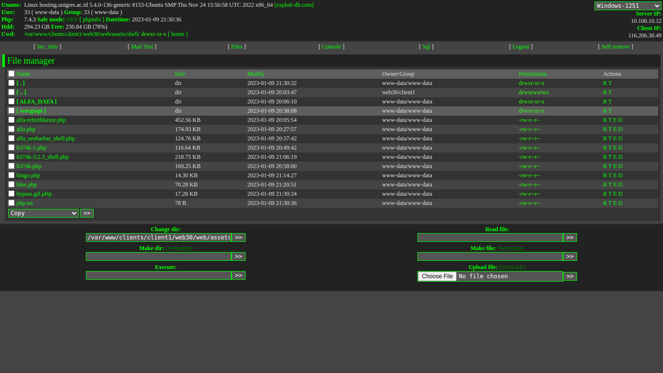Image resolution: width=663 pixels, height=373 pixels.
Task: Open the Sec. Info menu
Action: click(x=47, y=47)
